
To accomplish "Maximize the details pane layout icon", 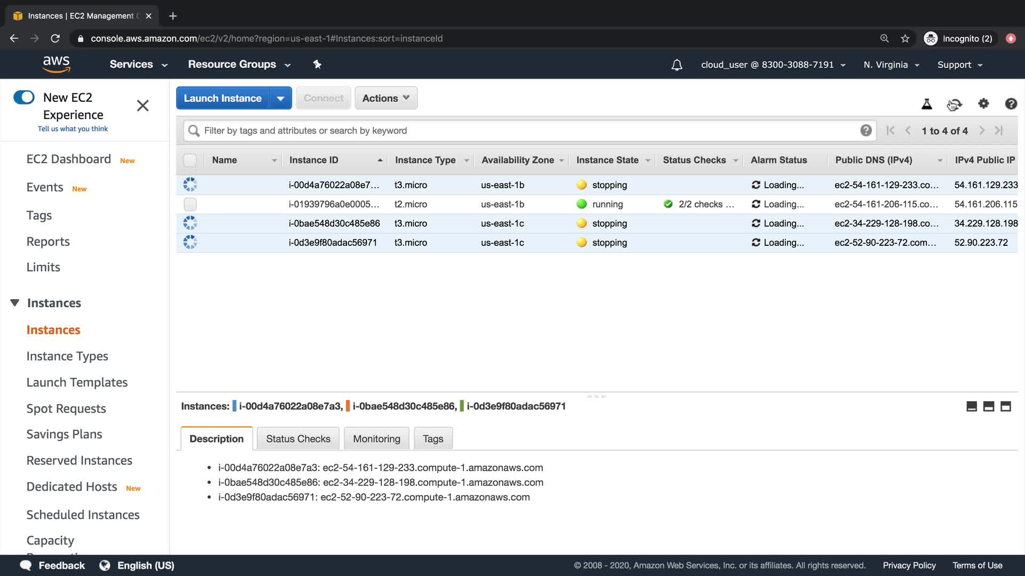I will click(1006, 406).
